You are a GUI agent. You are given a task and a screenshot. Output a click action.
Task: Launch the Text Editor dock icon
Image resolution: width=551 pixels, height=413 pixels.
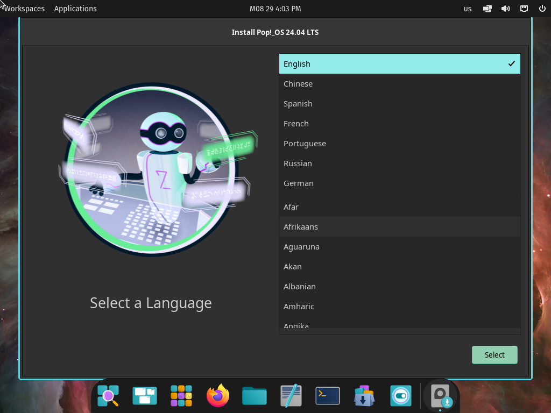[291, 395]
